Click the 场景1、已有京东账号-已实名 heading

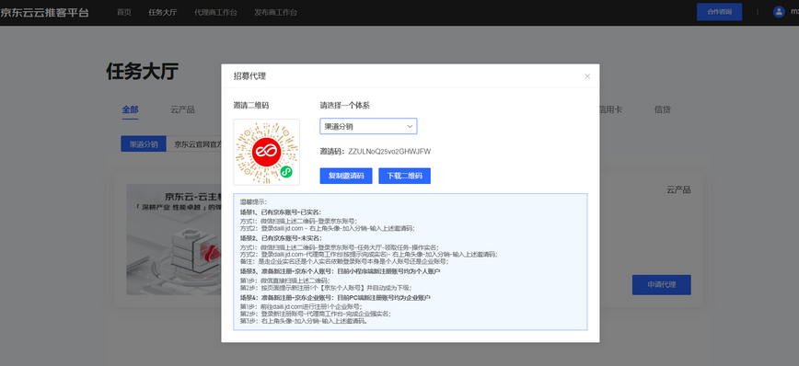tap(281, 212)
